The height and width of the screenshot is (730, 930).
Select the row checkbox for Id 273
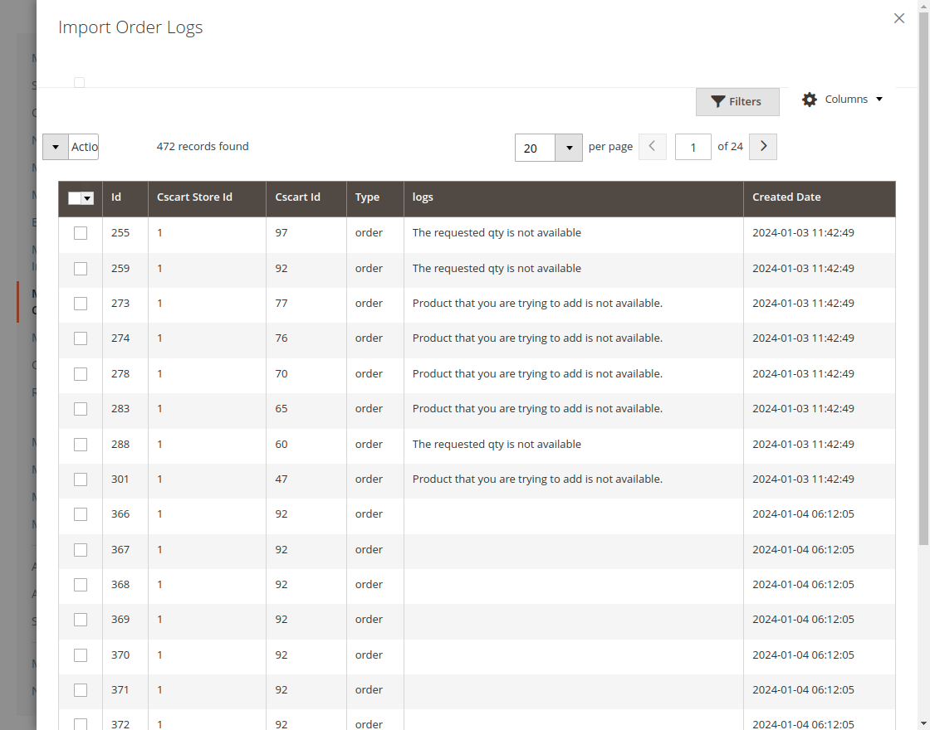point(81,304)
